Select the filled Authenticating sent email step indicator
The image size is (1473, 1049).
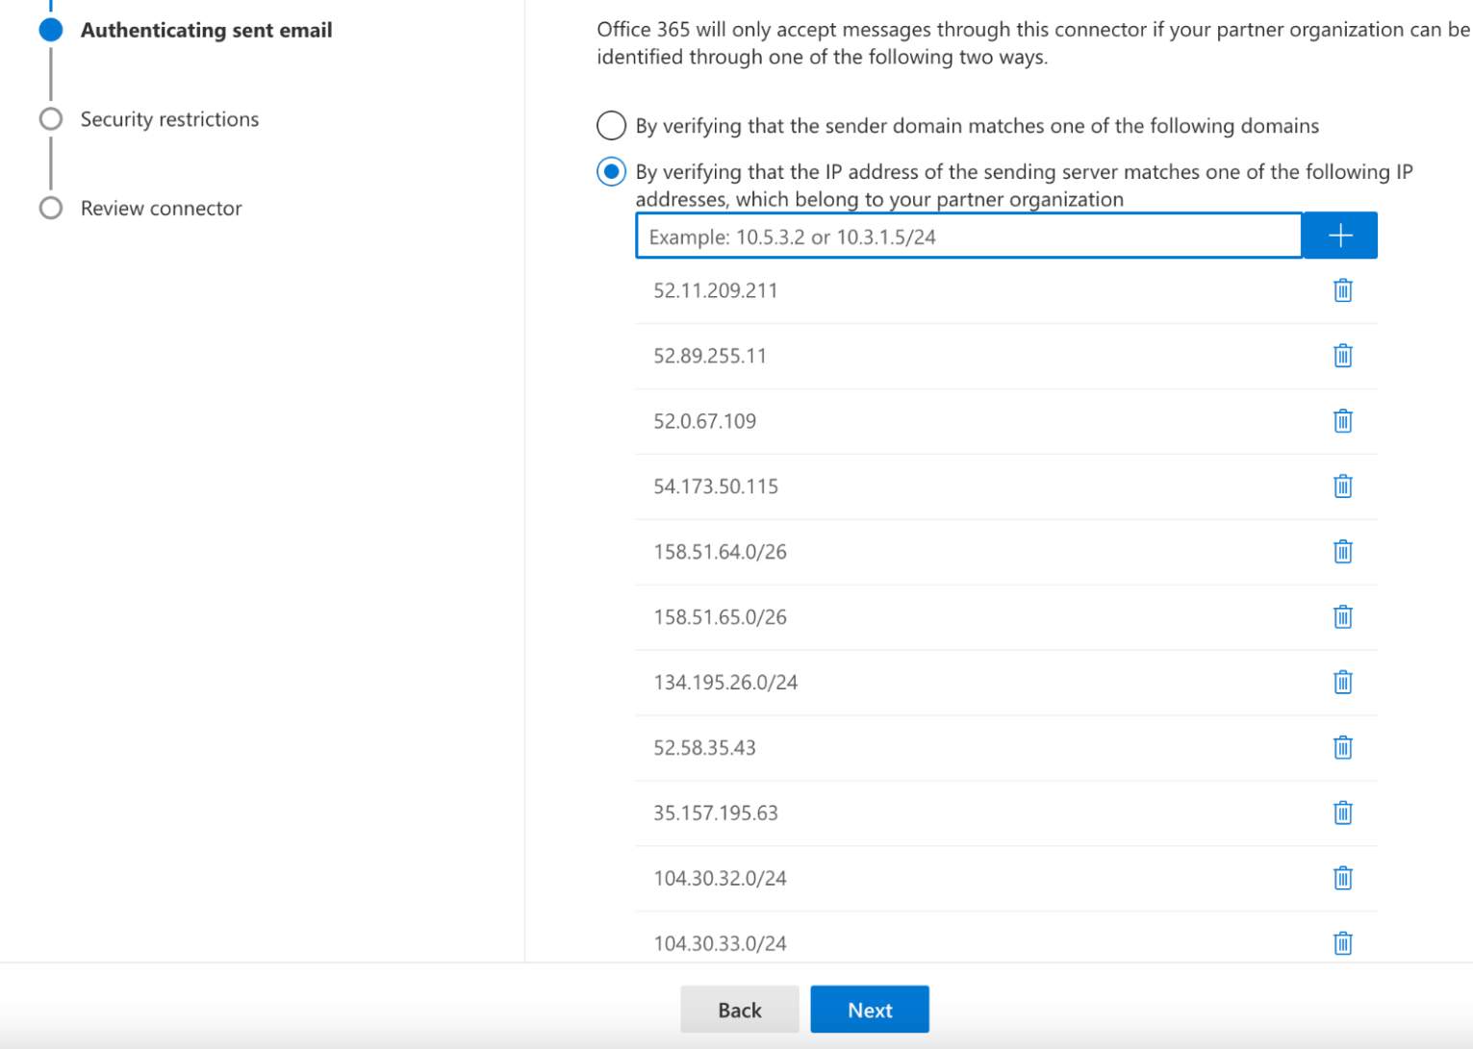50,29
